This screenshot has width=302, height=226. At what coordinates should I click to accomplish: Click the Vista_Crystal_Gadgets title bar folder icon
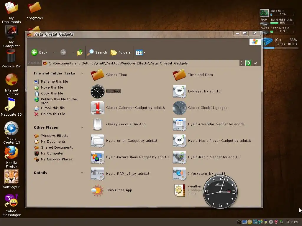tap(29, 34)
